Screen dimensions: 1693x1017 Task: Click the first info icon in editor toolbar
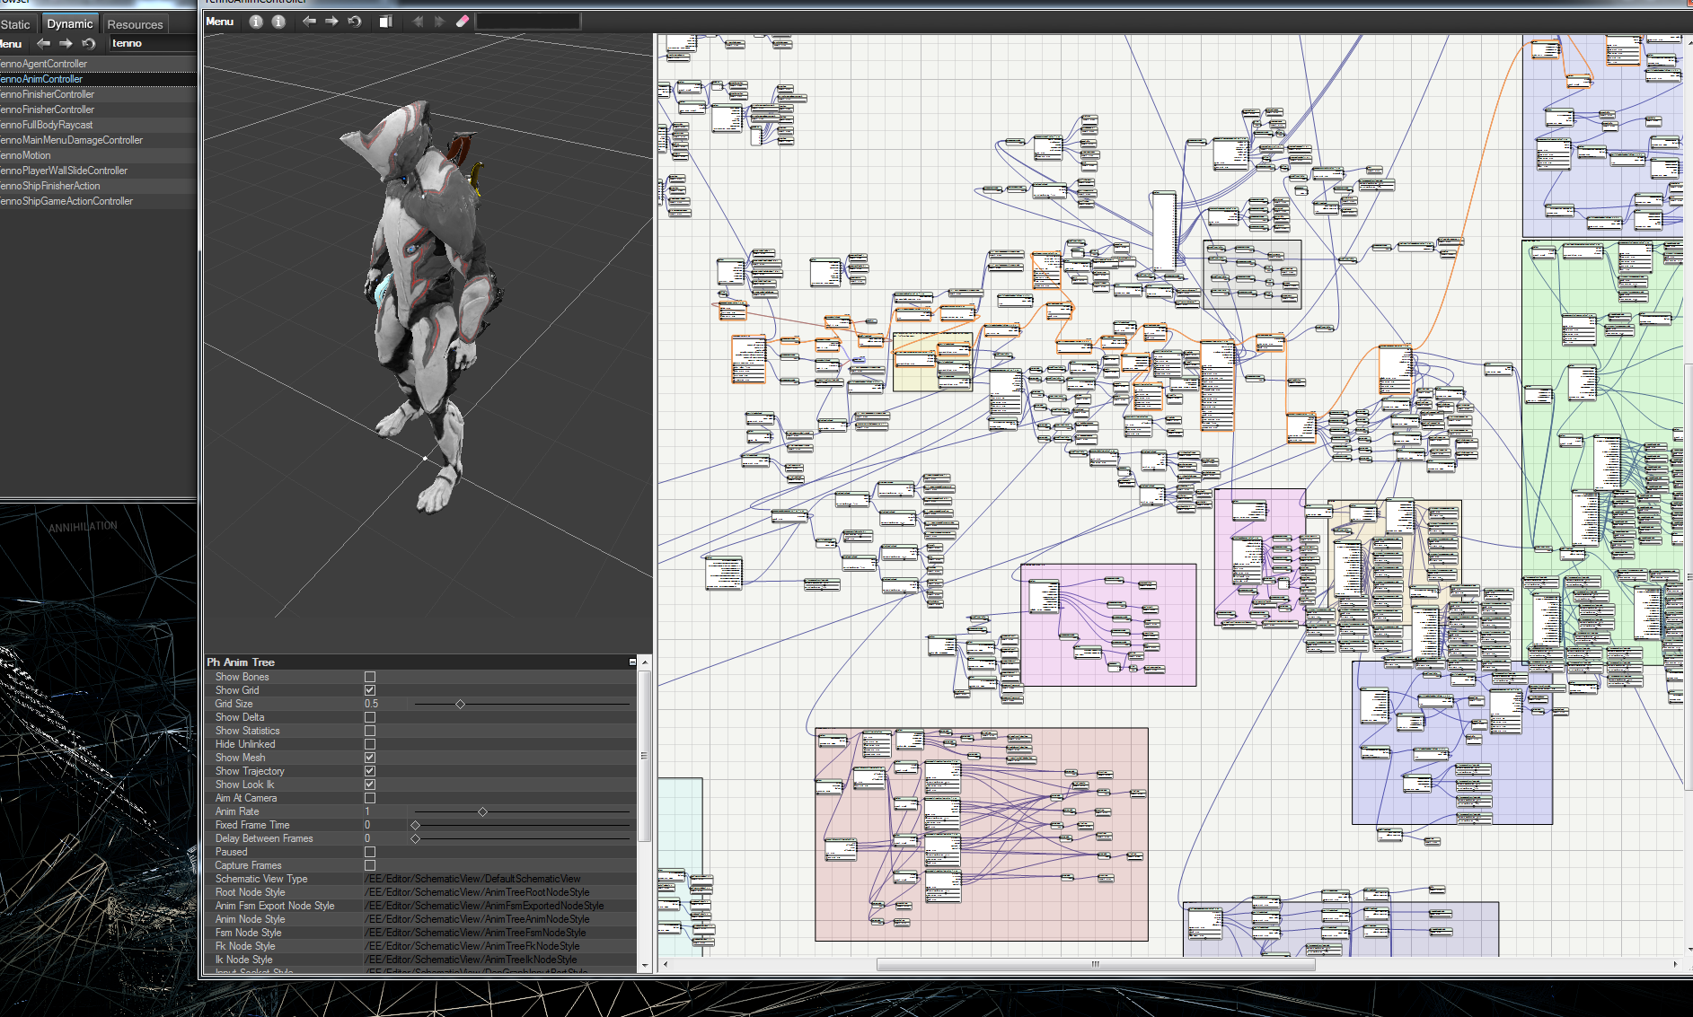coord(256,22)
